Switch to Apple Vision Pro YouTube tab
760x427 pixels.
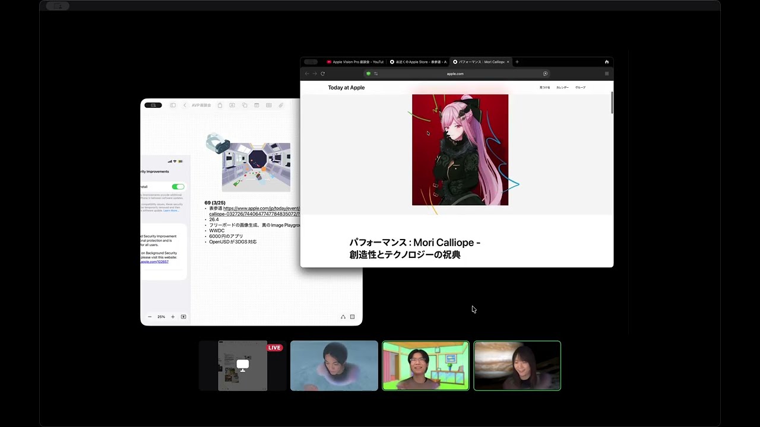(354, 62)
